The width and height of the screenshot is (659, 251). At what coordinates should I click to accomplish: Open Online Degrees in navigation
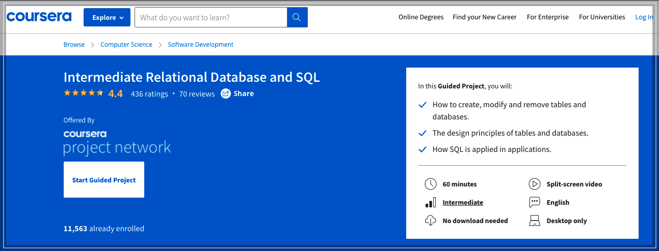tap(421, 17)
